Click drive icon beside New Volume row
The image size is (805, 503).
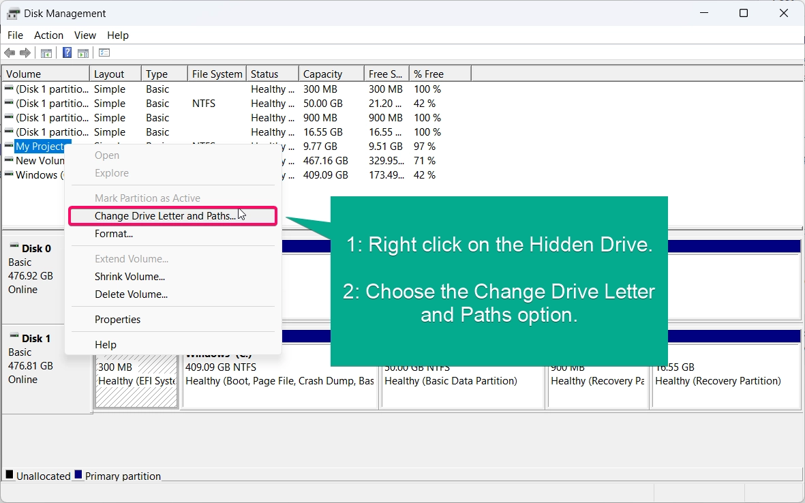pos(9,161)
